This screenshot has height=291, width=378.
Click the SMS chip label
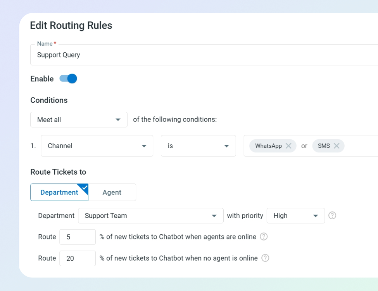point(324,146)
